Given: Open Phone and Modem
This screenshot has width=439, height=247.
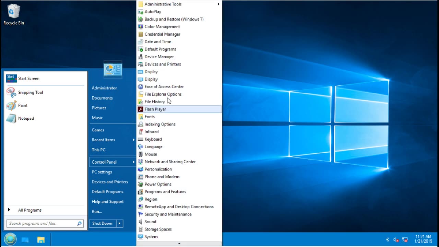Looking at the screenshot, I should (x=162, y=177).
